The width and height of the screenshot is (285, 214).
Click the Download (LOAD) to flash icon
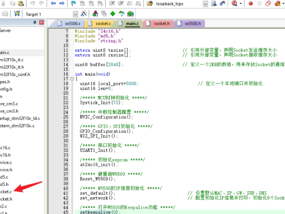coord(17,14)
